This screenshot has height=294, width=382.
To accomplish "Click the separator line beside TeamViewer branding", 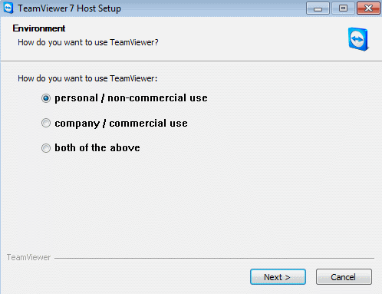I will point(214,258).
